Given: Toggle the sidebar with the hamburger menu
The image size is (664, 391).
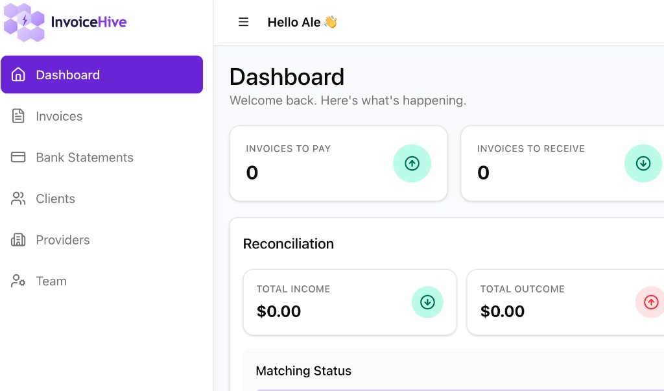Looking at the screenshot, I should point(243,21).
